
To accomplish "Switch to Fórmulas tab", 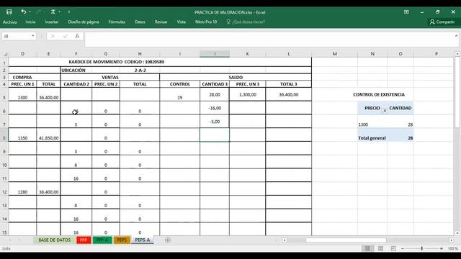I will click(117, 22).
